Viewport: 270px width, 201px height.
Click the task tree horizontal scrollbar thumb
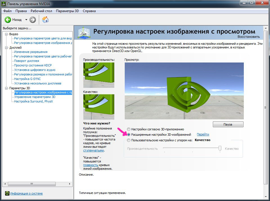point(32,184)
